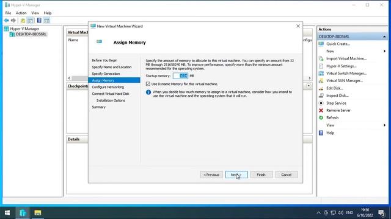Click the right scroll arrow in Virtual Machines
391x219 pixels.
pos(310,78)
